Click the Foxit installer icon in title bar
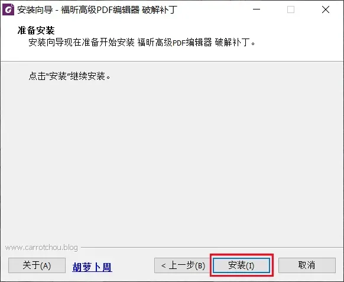The width and height of the screenshot is (344, 282). tap(8, 10)
